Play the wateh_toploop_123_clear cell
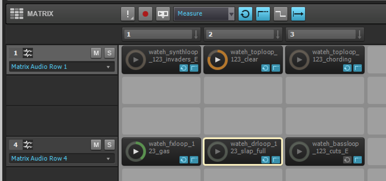 (x=218, y=60)
